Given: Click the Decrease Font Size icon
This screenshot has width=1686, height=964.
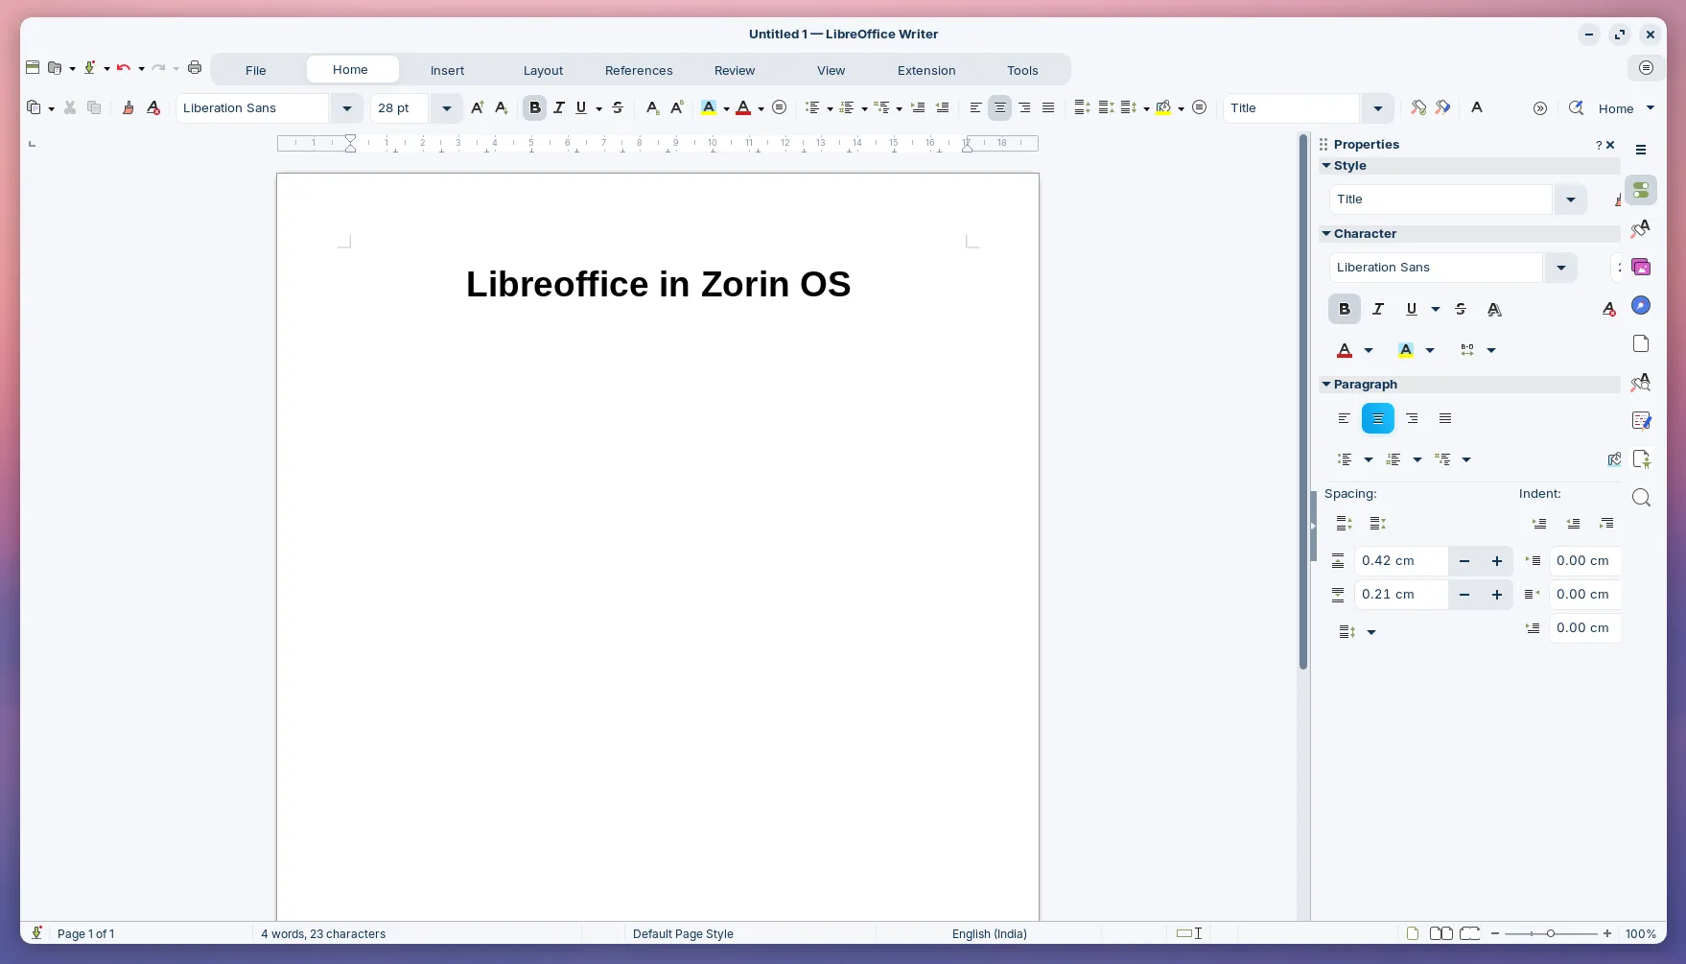Looking at the screenshot, I should click(501, 107).
